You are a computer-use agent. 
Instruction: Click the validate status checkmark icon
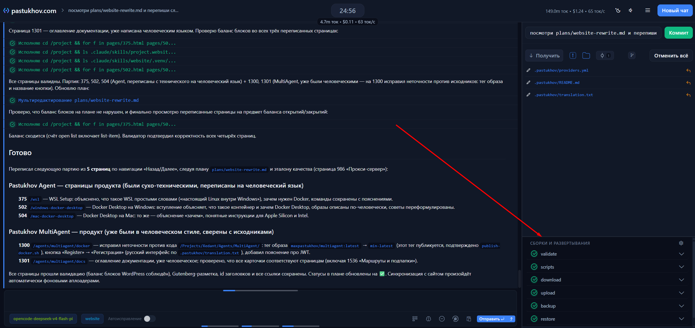click(534, 254)
